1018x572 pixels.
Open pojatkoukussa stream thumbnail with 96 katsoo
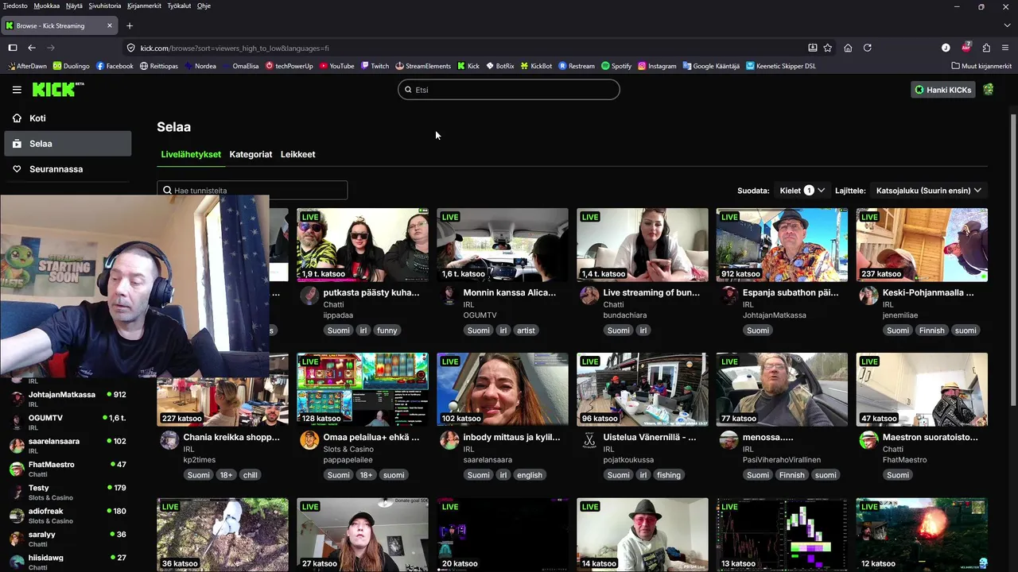point(643,389)
